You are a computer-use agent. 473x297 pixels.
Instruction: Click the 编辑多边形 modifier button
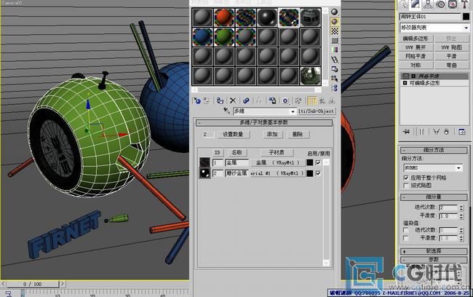(x=416, y=39)
